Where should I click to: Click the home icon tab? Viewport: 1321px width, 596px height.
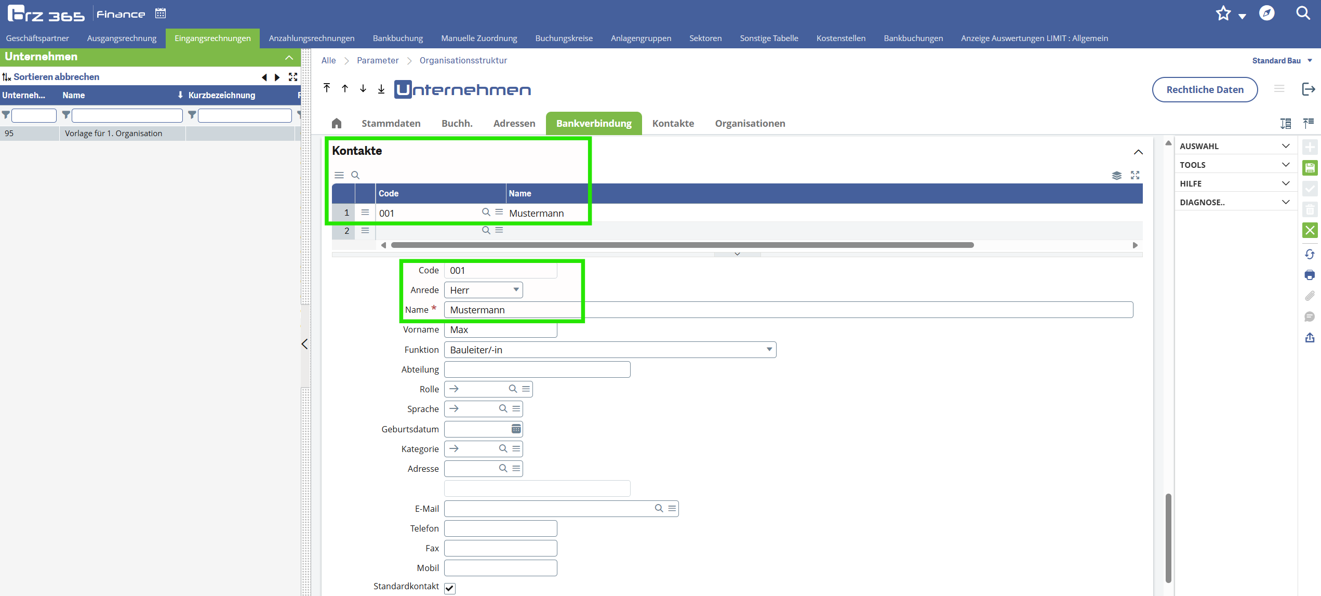tap(337, 123)
